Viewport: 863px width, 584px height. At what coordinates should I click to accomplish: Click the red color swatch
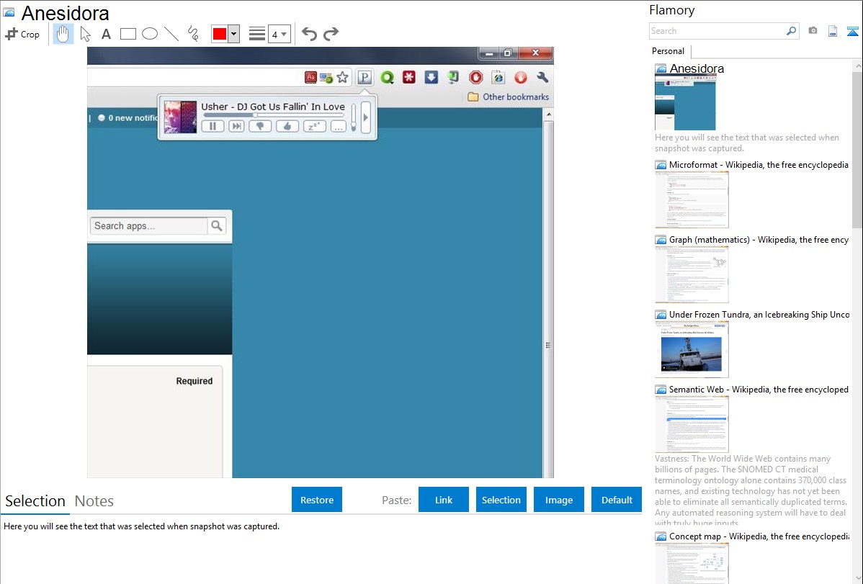pos(220,34)
